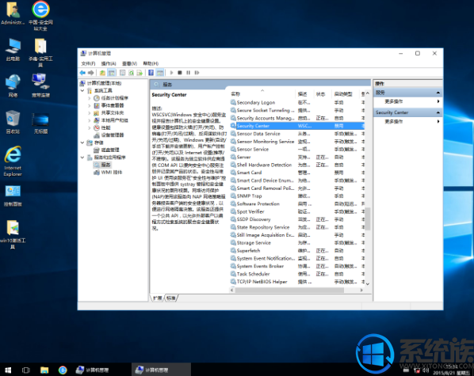This screenshot has width=474, height=376.
Task: Click the Start Service play icon
Action: point(171,73)
